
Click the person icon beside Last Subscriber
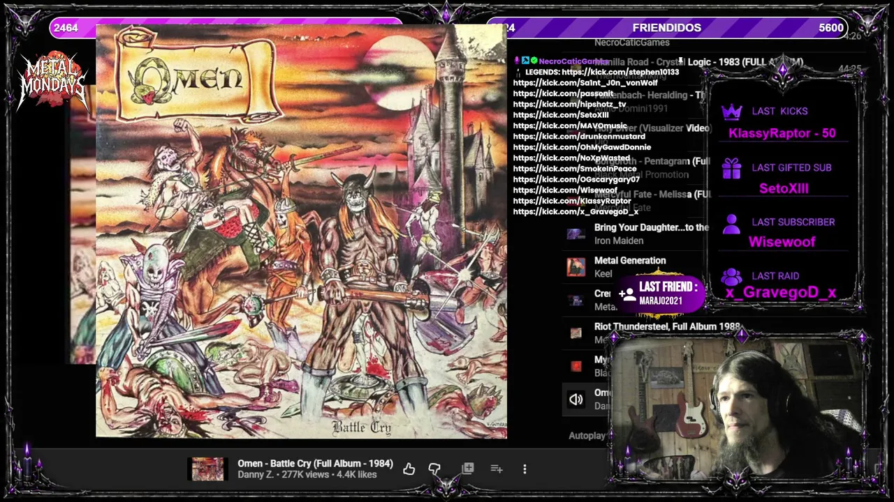coord(731,222)
